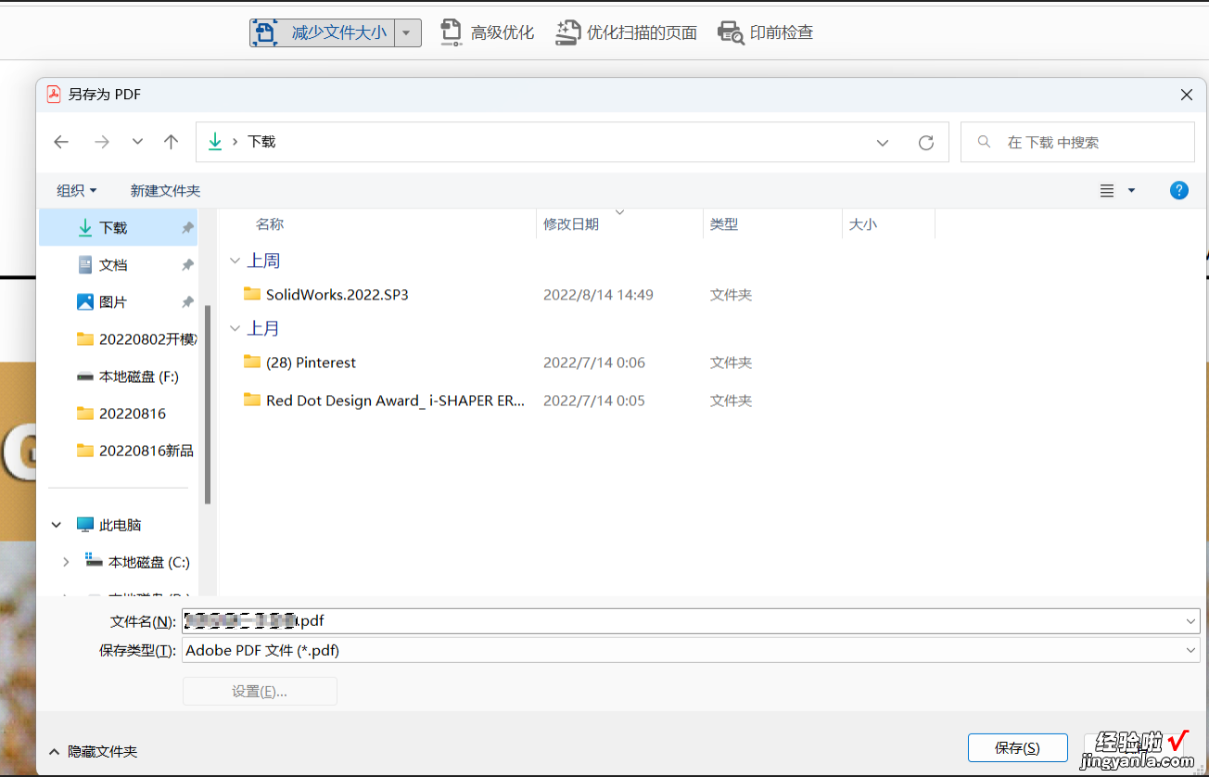Screen dimensions: 1209x777
Task: Go up one folder level
Action: (171, 142)
